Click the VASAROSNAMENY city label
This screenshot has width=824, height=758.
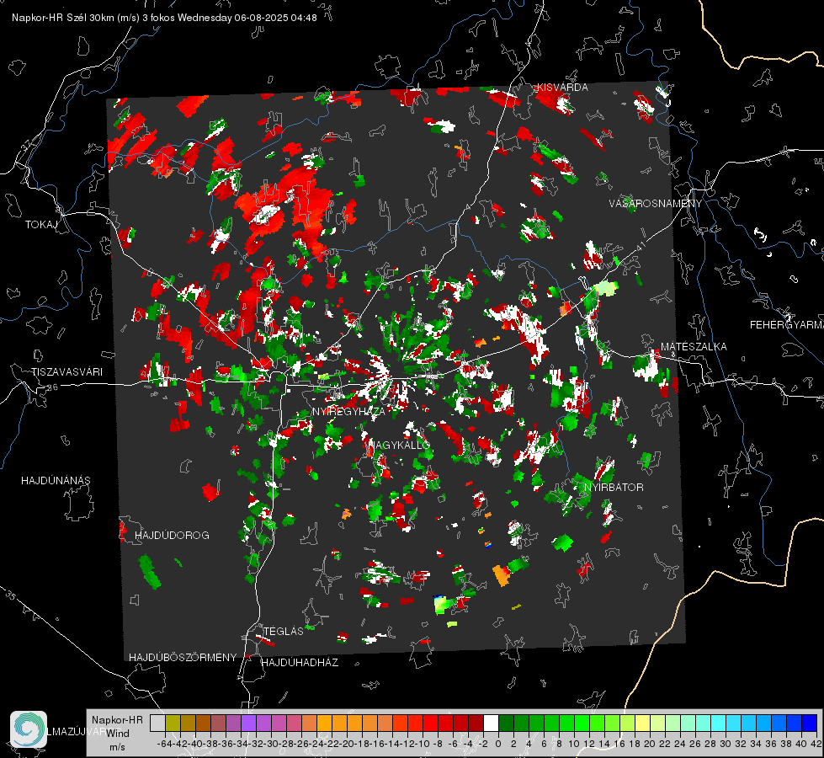pos(656,204)
